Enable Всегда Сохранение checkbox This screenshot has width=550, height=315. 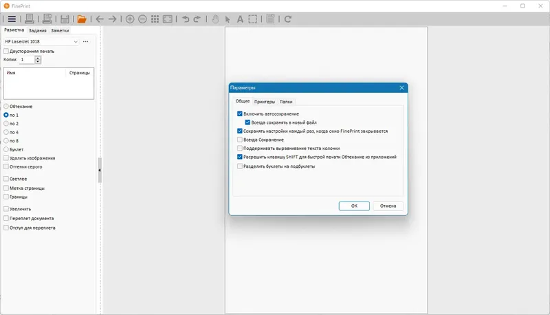[239, 140]
